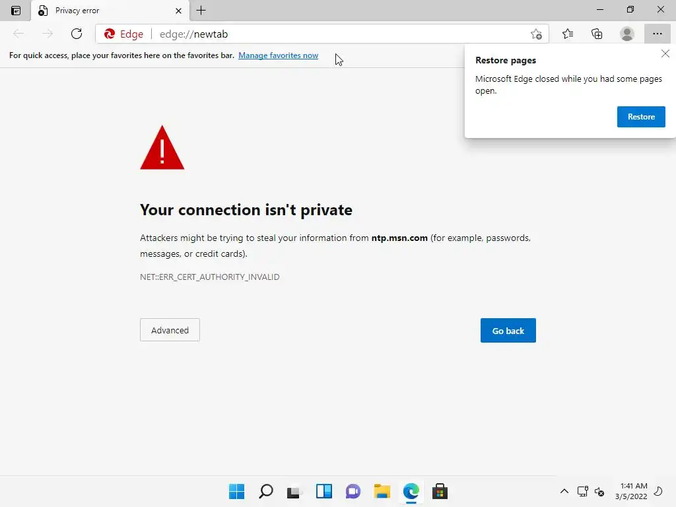Open taskbar Search magnifier
The image size is (676, 507).
pos(265,491)
